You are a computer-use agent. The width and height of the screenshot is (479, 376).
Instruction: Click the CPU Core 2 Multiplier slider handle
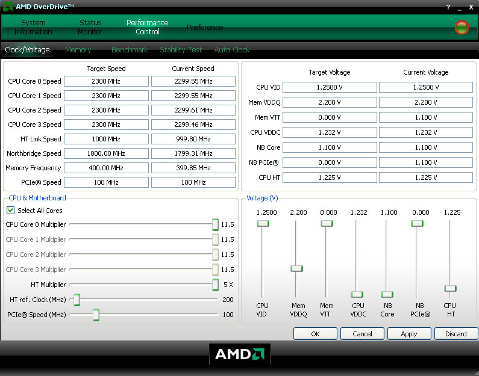tap(215, 254)
